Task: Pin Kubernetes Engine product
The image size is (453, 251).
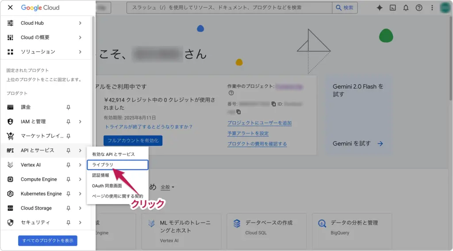Action: point(68,194)
